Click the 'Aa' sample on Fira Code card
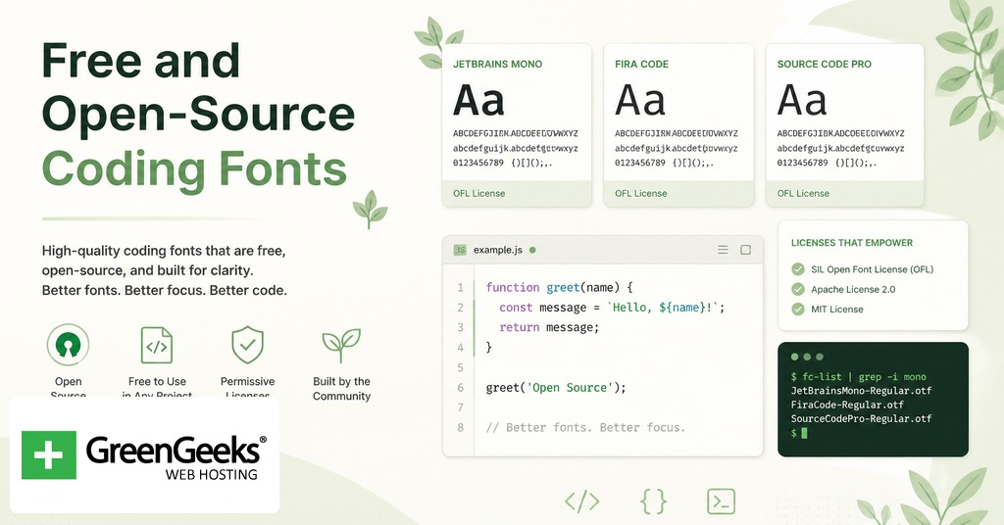Screen dimensions: 1004x525 pyautogui.click(x=640, y=100)
